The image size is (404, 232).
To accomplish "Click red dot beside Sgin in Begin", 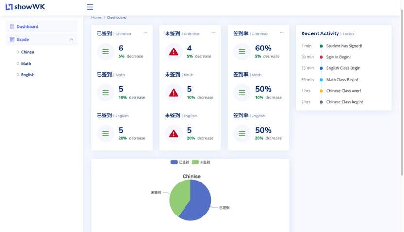I will tap(321, 57).
